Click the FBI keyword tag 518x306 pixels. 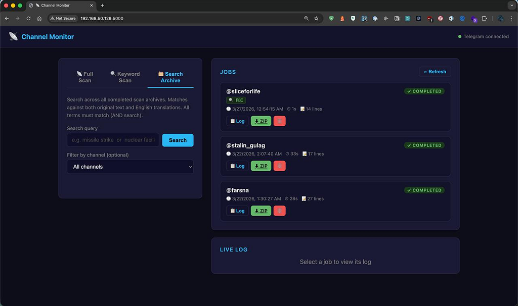236,100
